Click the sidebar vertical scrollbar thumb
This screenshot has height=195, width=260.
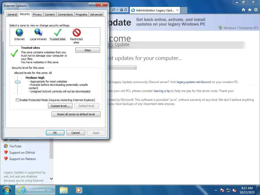(x=51, y=149)
